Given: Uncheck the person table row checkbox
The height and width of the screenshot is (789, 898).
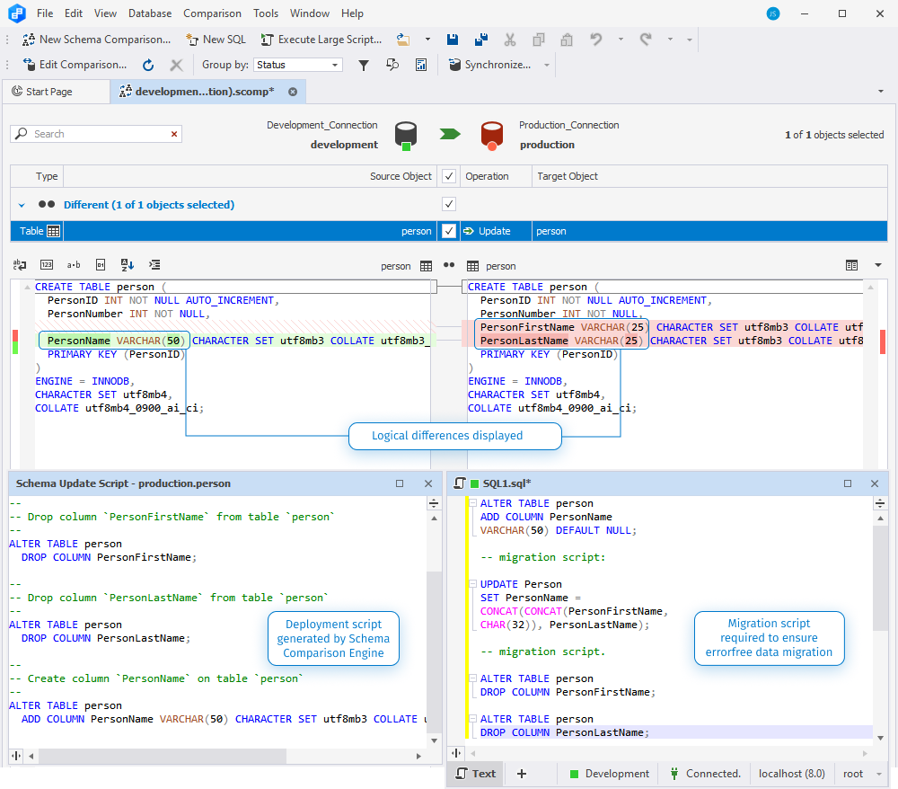Looking at the screenshot, I should coord(449,231).
